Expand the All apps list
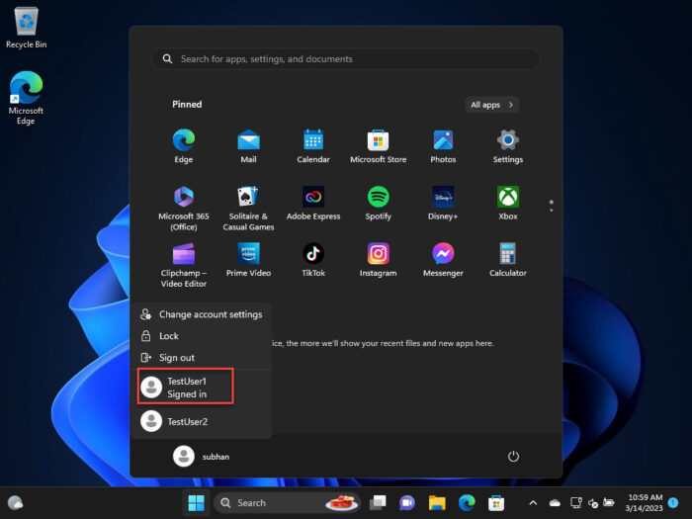 pos(492,104)
